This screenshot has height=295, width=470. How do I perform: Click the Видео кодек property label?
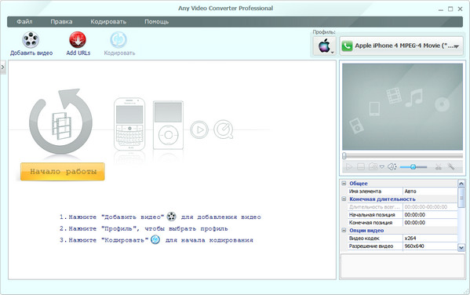(x=364, y=238)
